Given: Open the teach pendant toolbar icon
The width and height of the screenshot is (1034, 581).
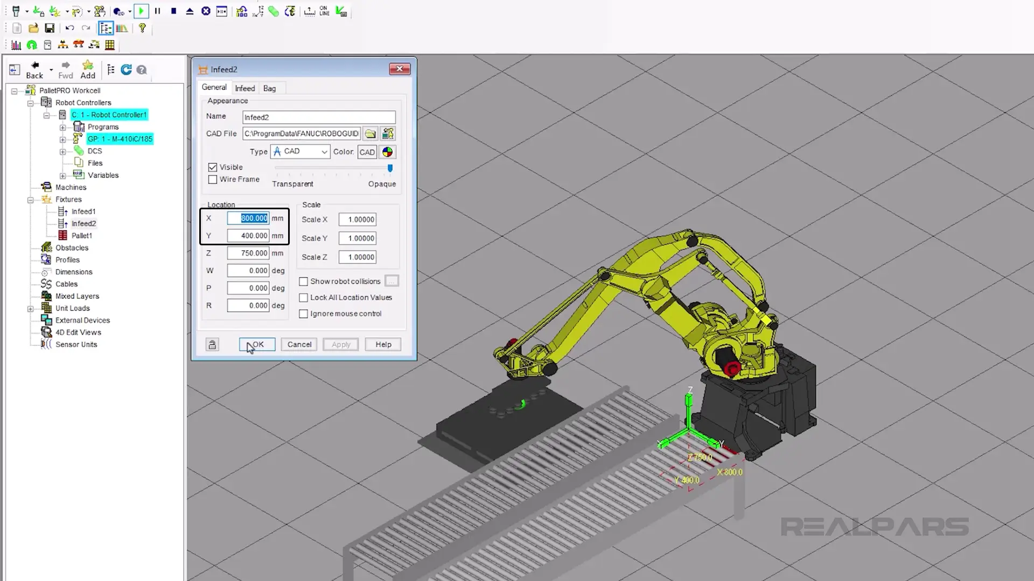Looking at the screenshot, I should (16, 11).
